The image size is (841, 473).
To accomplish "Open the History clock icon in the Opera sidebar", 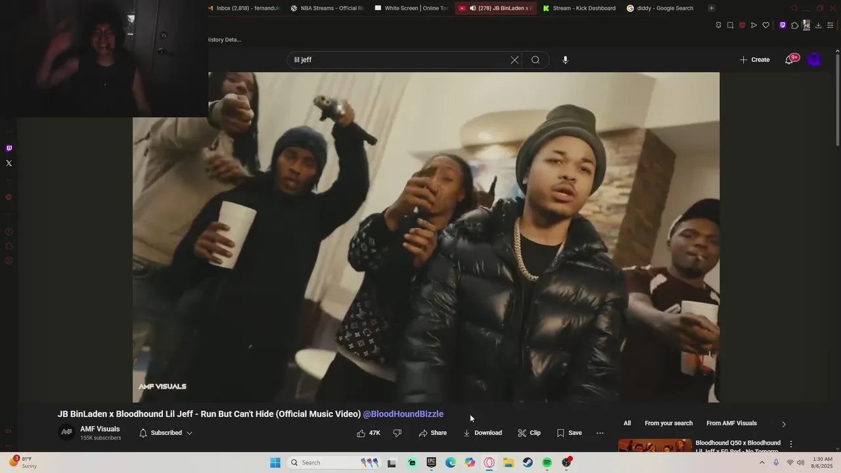I will [x=9, y=231].
